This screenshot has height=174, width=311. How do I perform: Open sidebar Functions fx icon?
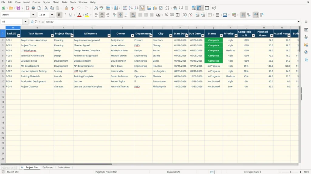306,60
